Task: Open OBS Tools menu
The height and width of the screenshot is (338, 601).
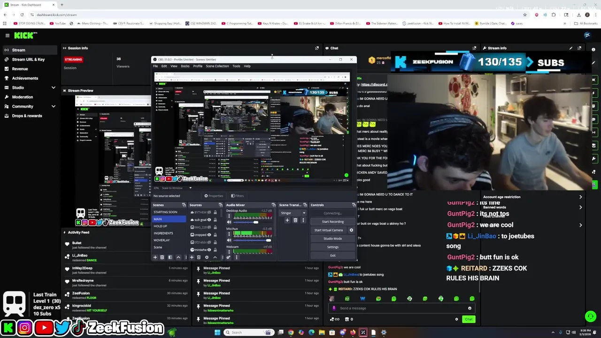Action: tap(236, 66)
